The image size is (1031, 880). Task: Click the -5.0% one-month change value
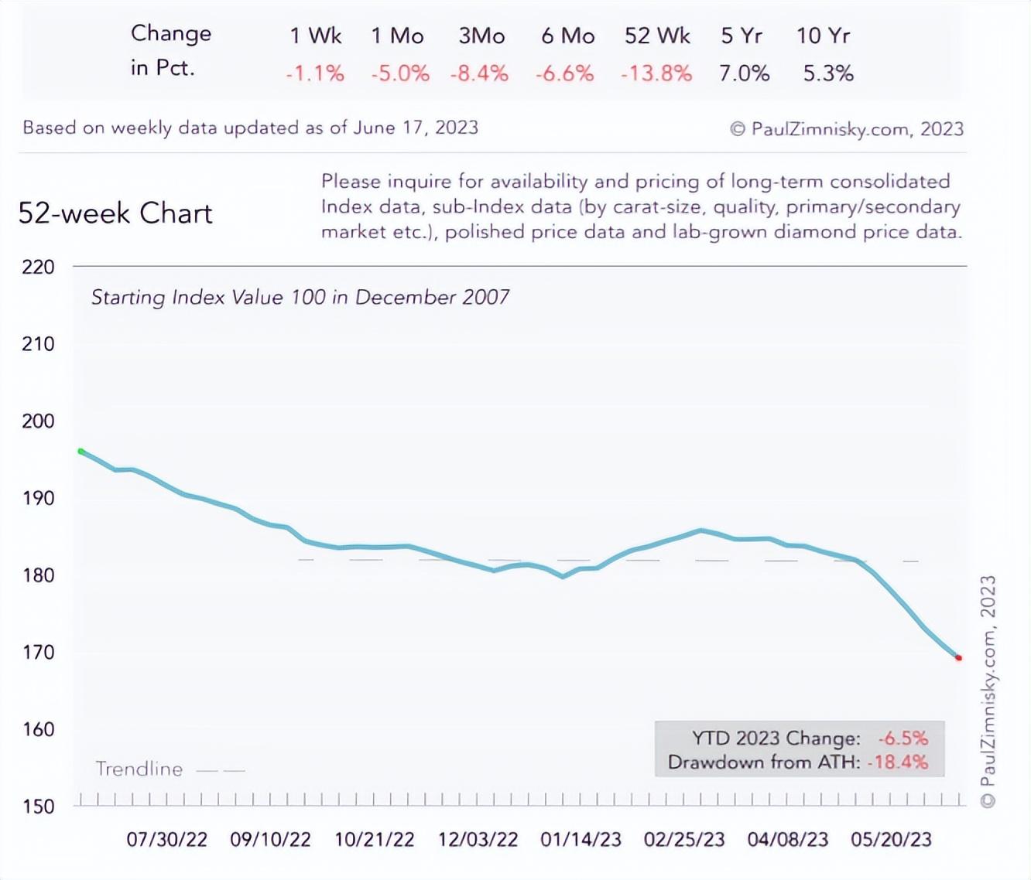[x=400, y=73]
